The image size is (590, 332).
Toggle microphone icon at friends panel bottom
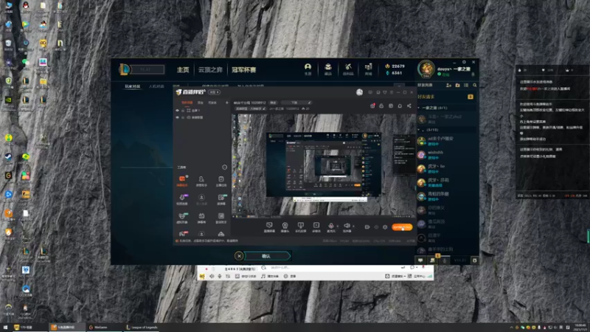pos(445,260)
